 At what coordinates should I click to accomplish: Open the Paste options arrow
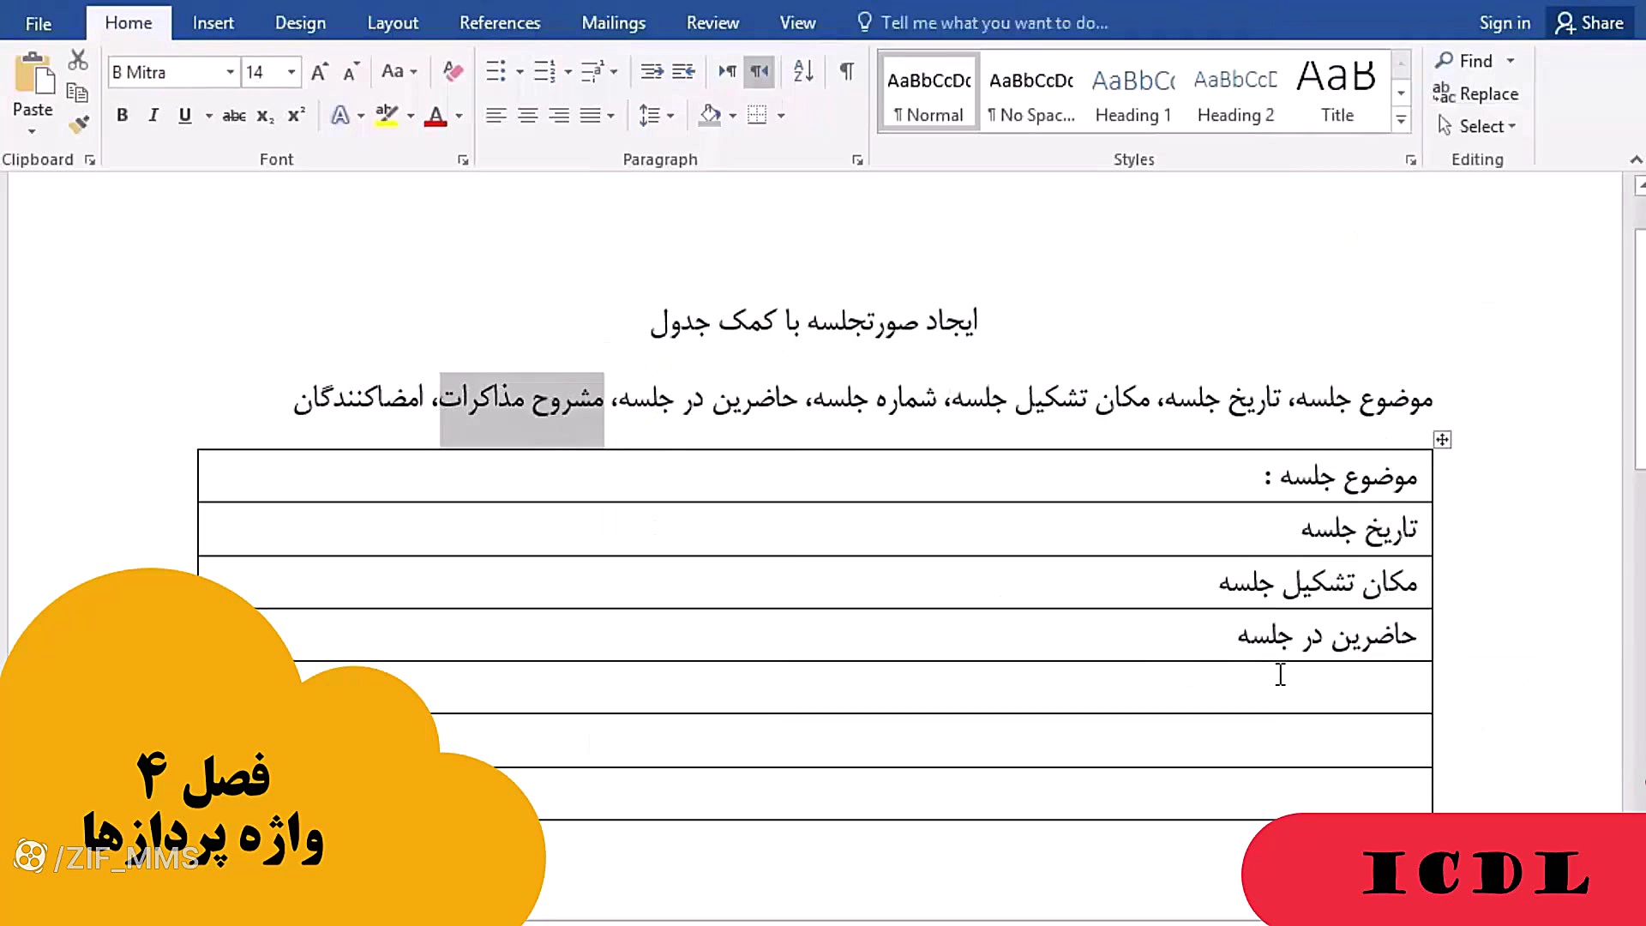click(32, 131)
